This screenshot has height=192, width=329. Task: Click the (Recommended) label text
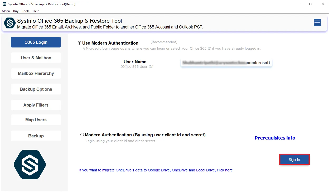click(164, 42)
